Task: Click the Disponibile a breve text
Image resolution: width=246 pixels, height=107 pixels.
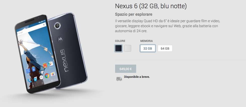Action: click(137, 77)
